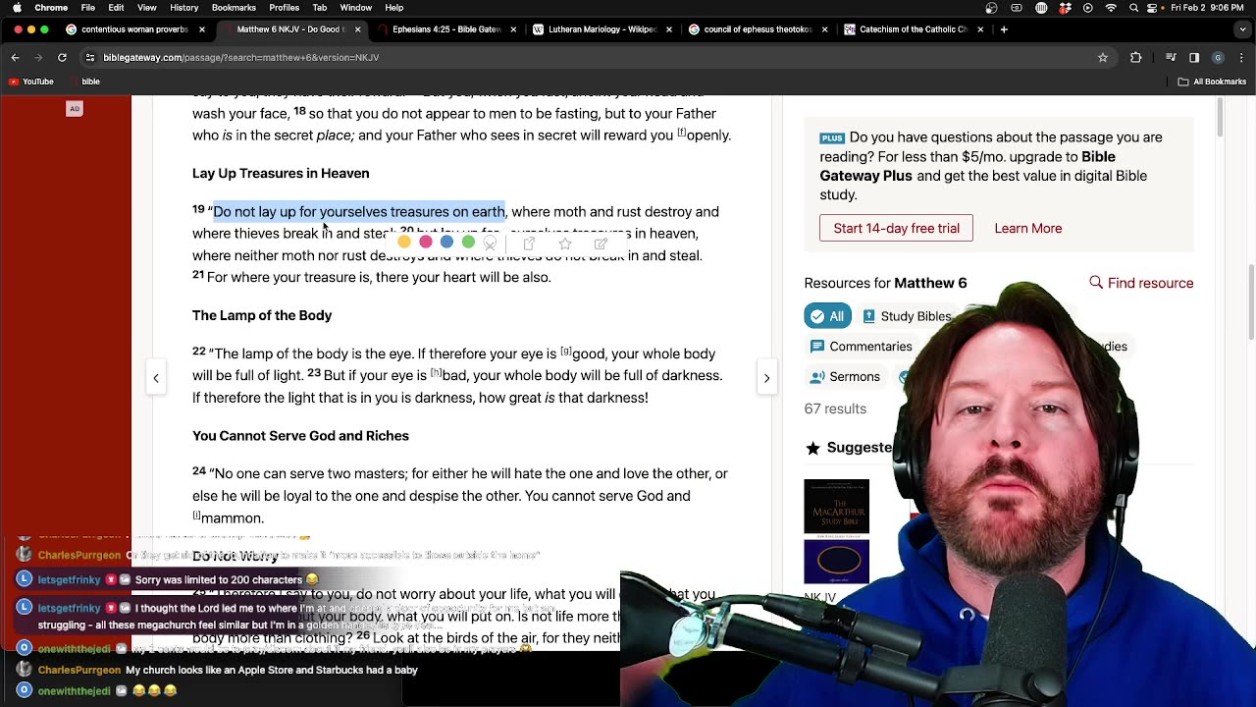Open Spotlight search in menu bar
The image size is (1256, 707).
click(x=1134, y=8)
